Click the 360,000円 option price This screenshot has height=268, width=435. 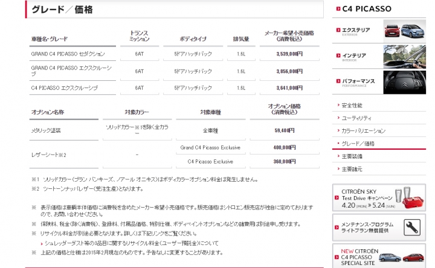click(x=285, y=161)
